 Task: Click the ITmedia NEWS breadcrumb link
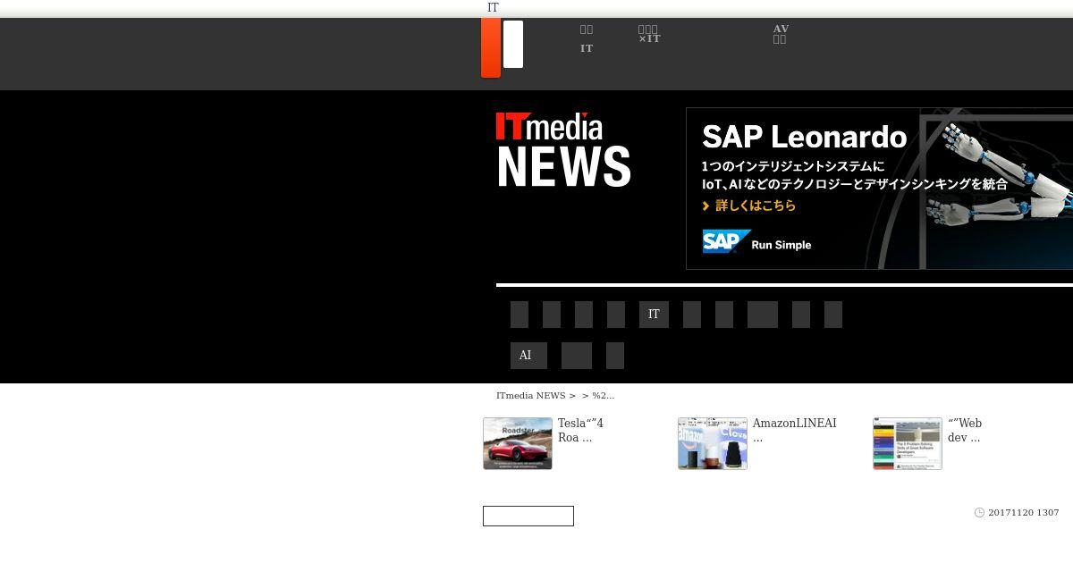click(530, 395)
